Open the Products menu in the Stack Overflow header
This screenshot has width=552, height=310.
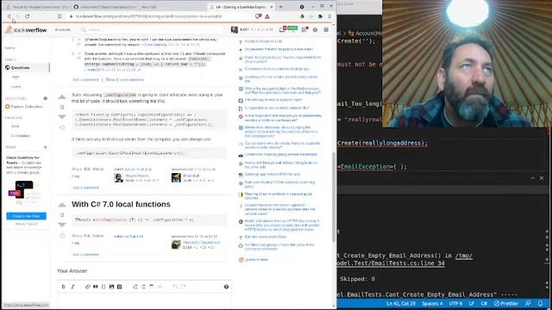[x=63, y=30]
